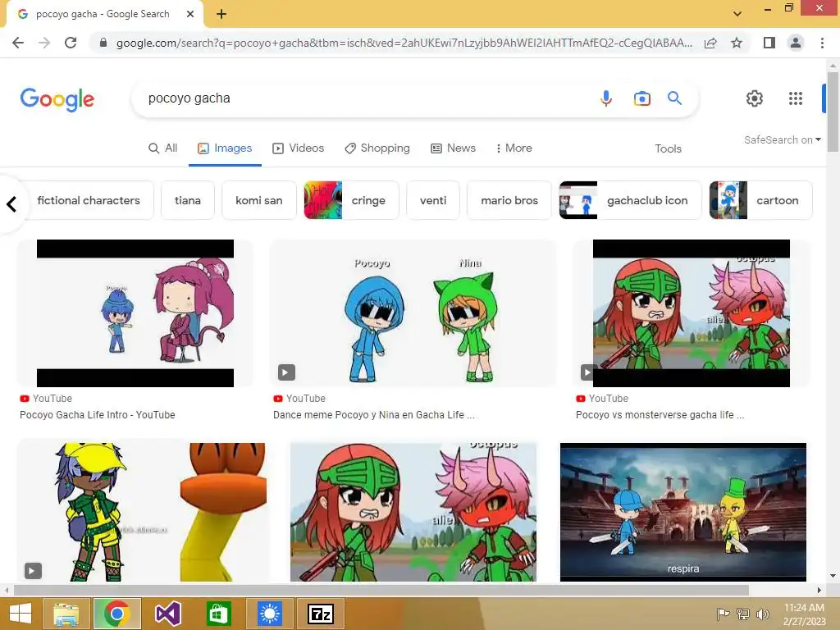840x630 pixels.
Task: Open the Windows Start button
Action: [20, 614]
